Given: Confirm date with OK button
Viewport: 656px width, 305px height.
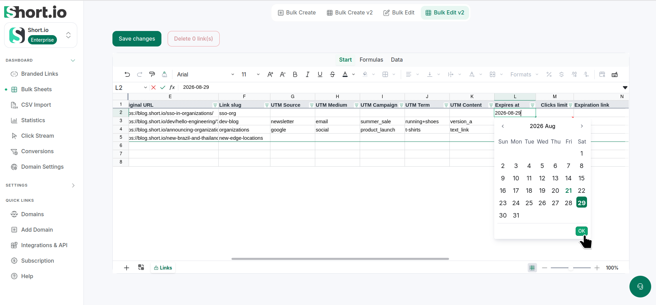Looking at the screenshot, I should pos(582,231).
